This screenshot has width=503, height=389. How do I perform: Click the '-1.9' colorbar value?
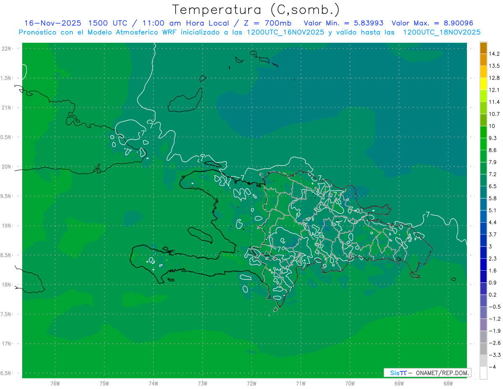click(494, 331)
